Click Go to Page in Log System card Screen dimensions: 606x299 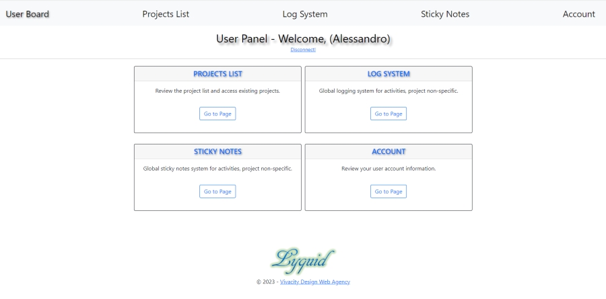tap(389, 114)
